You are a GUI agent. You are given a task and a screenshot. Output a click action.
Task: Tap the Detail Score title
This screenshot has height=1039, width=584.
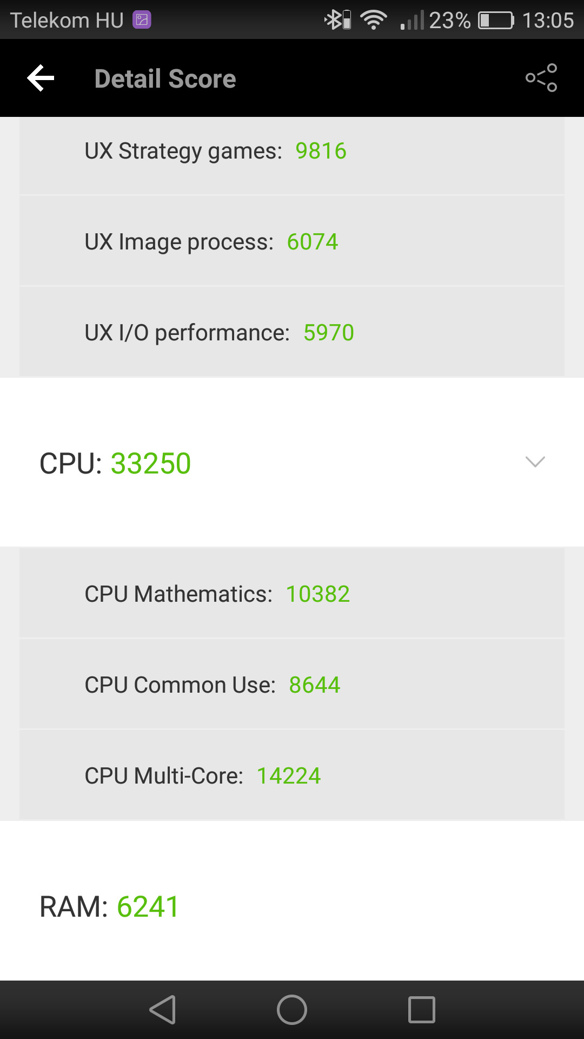click(x=165, y=78)
